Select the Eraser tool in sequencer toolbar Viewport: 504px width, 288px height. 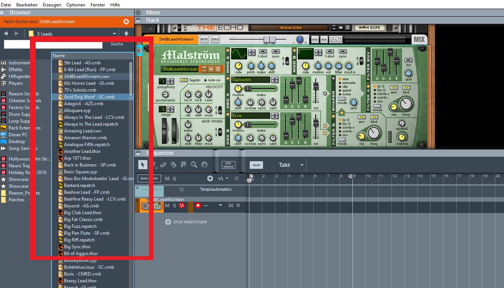[x=163, y=165]
